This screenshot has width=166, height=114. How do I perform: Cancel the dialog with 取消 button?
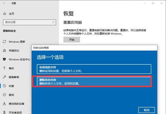(x=147, y=110)
